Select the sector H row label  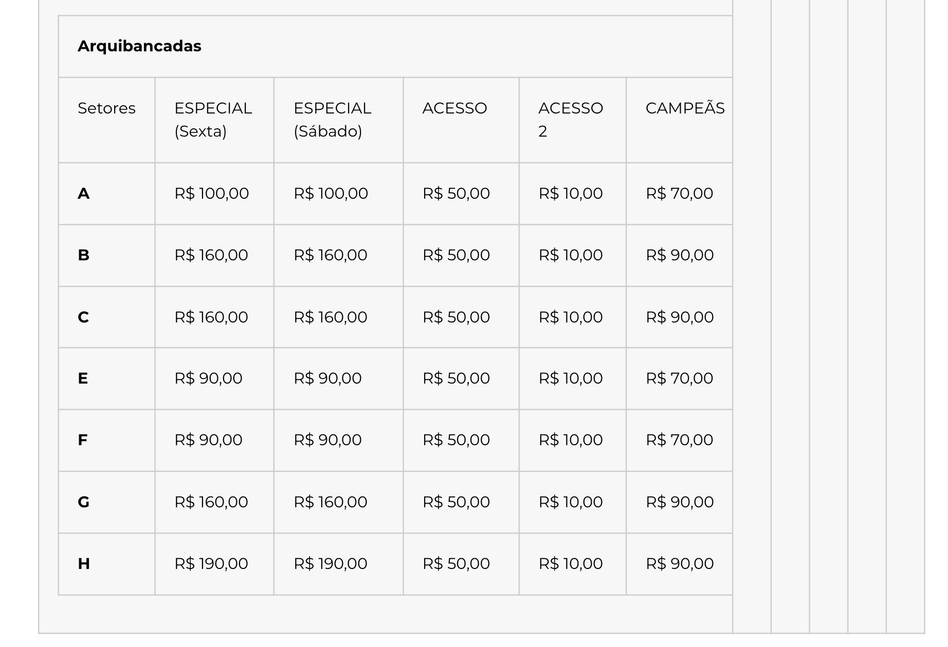tap(84, 564)
